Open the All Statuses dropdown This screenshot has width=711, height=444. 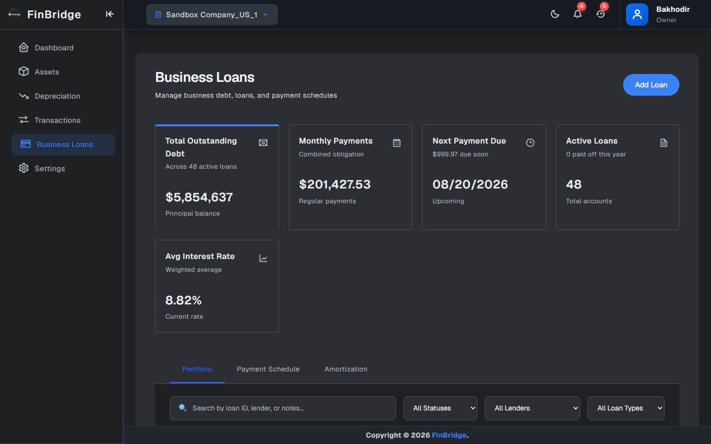coord(440,408)
